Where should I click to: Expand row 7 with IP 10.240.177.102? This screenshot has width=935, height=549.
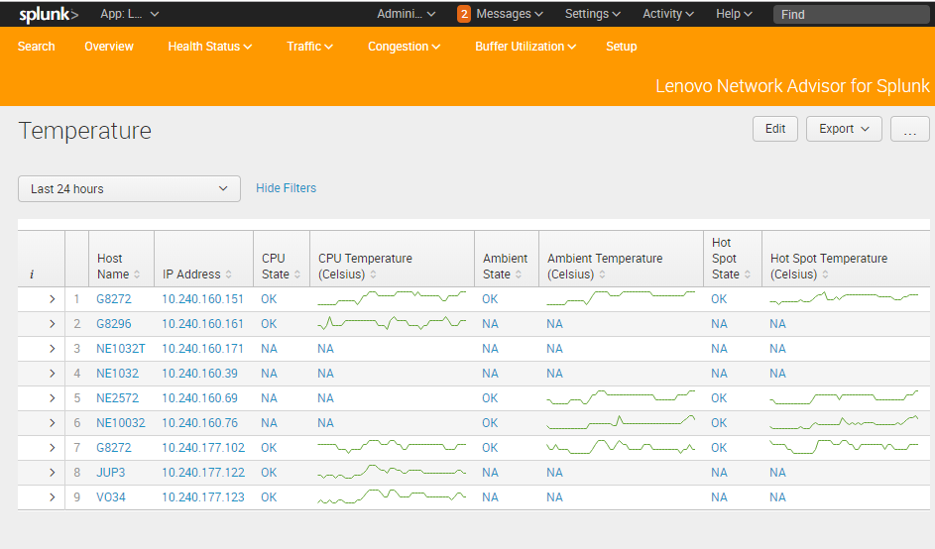click(52, 448)
